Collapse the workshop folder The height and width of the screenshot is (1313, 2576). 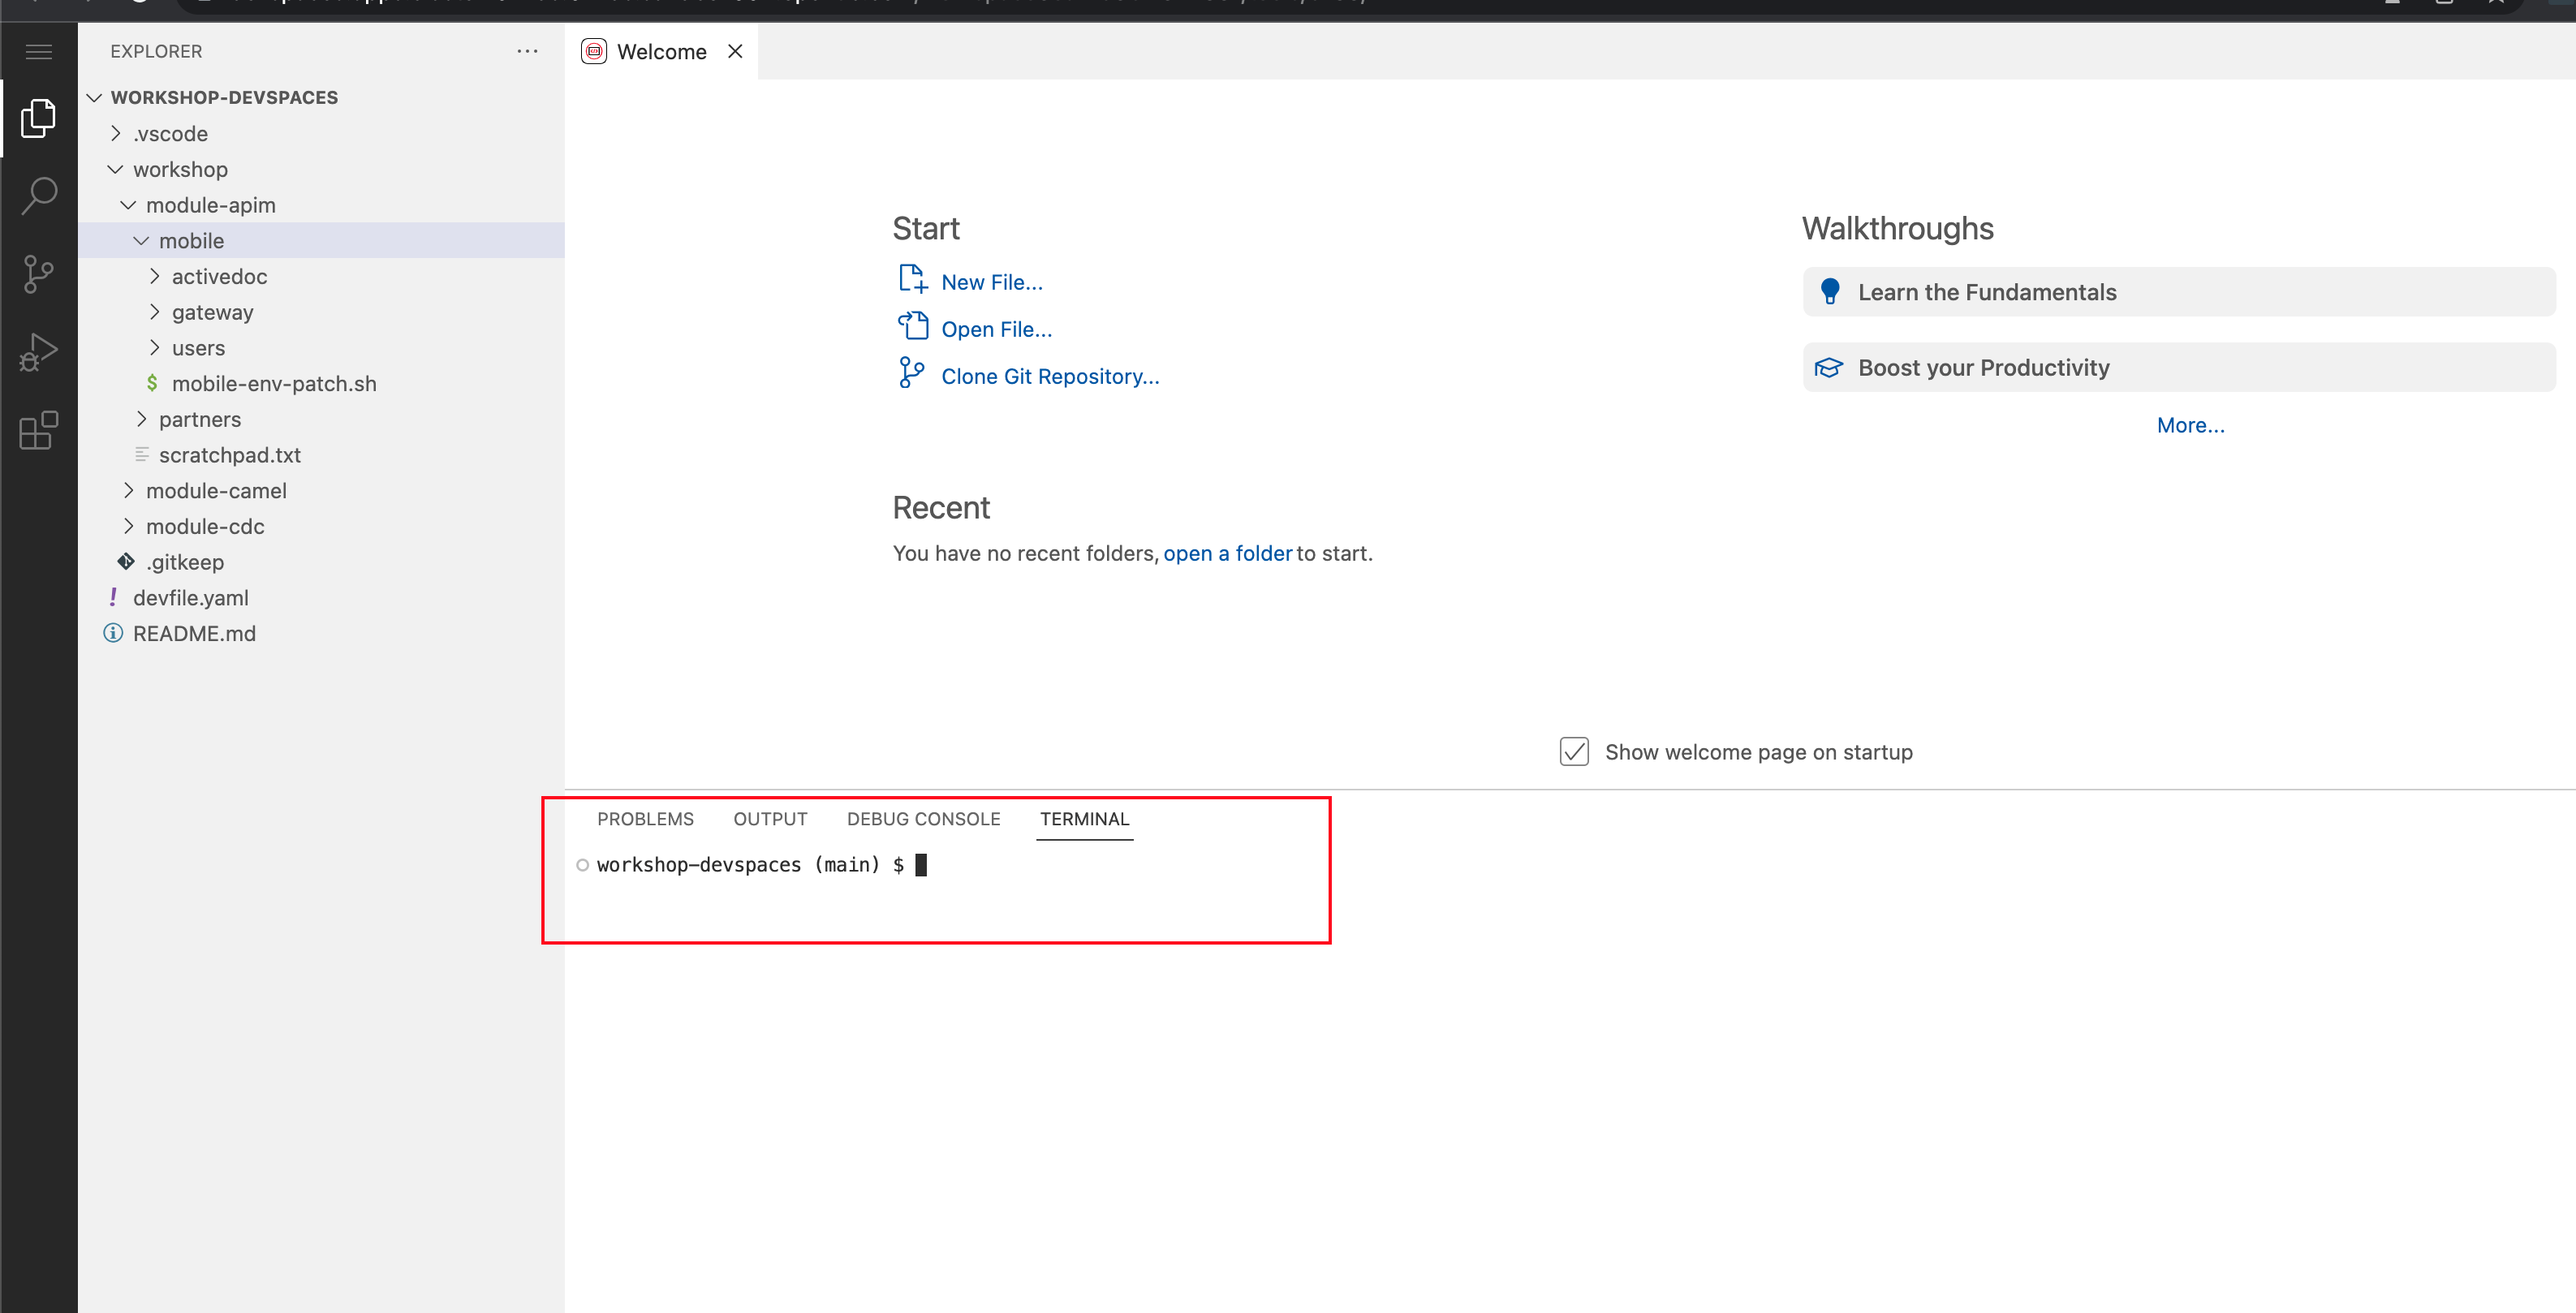click(116, 169)
